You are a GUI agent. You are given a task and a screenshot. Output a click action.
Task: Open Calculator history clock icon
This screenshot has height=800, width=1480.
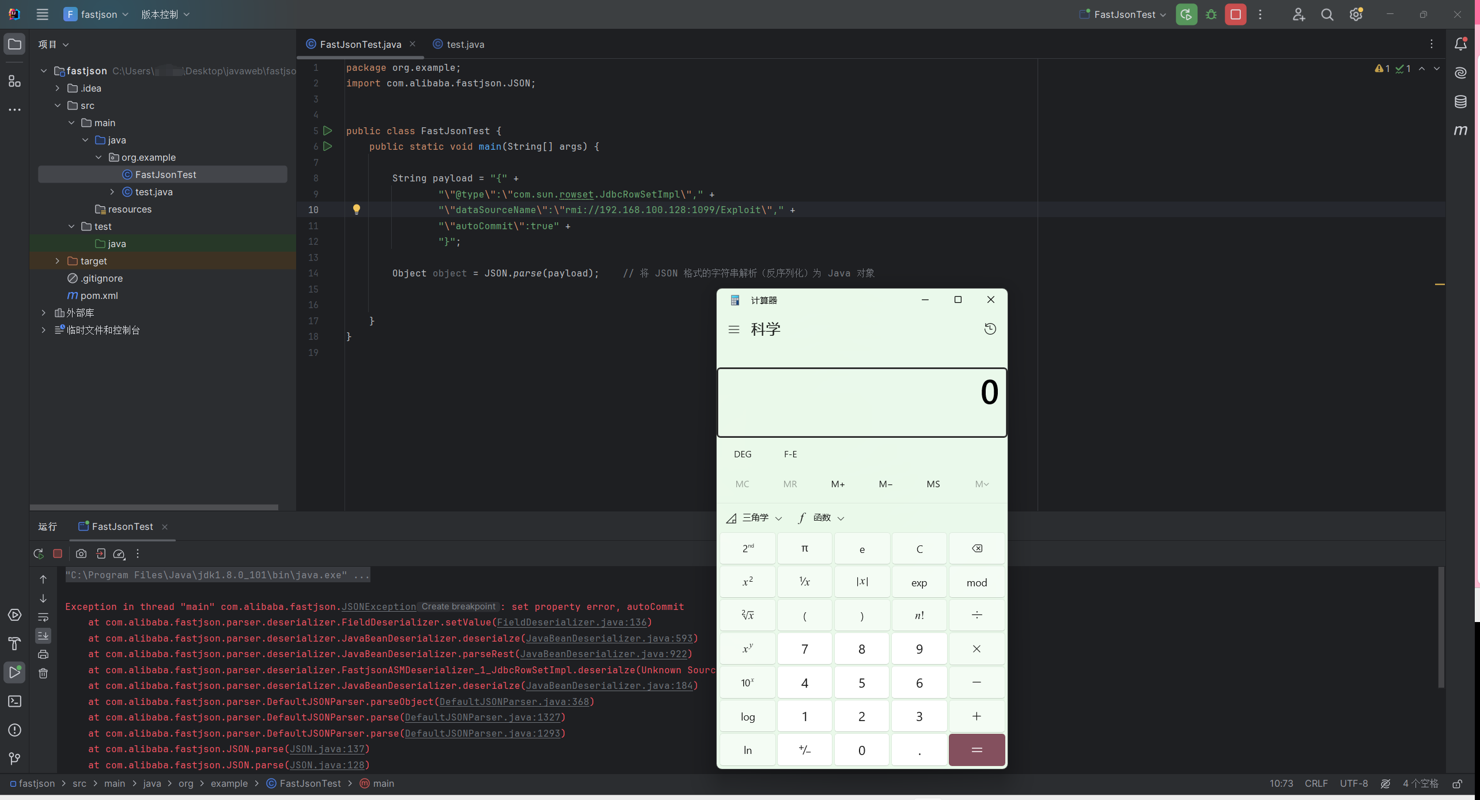(990, 329)
